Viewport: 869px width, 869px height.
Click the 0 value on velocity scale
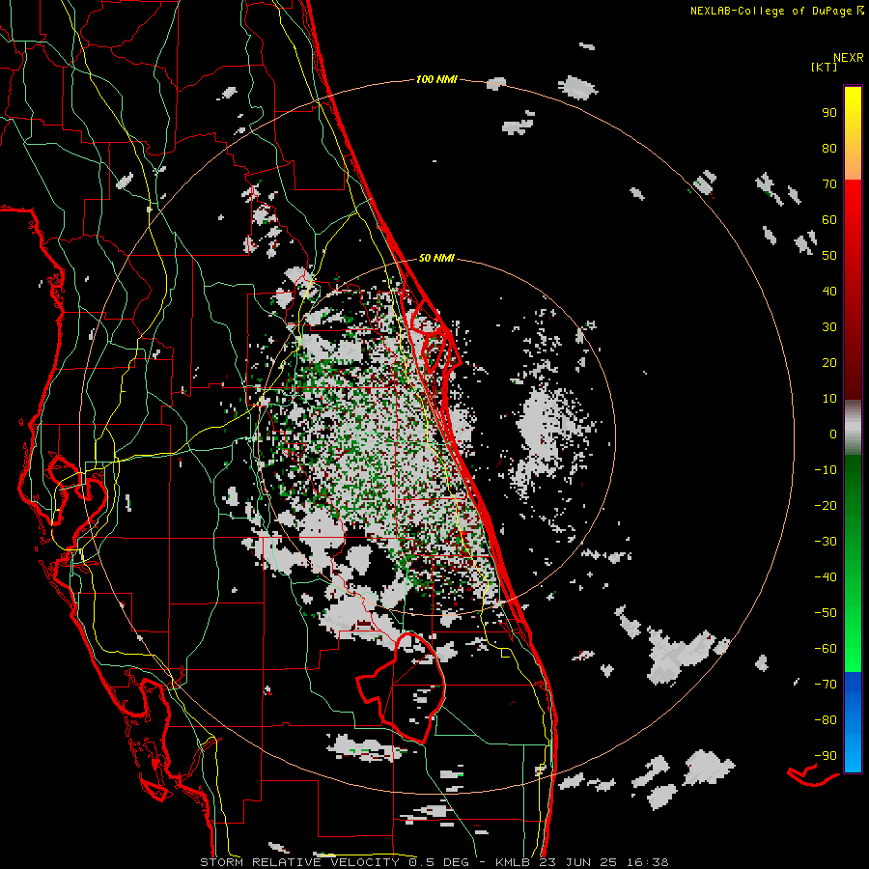pyautogui.click(x=833, y=434)
